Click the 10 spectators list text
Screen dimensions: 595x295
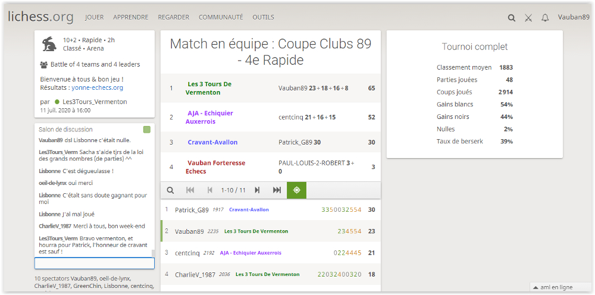[95, 282]
